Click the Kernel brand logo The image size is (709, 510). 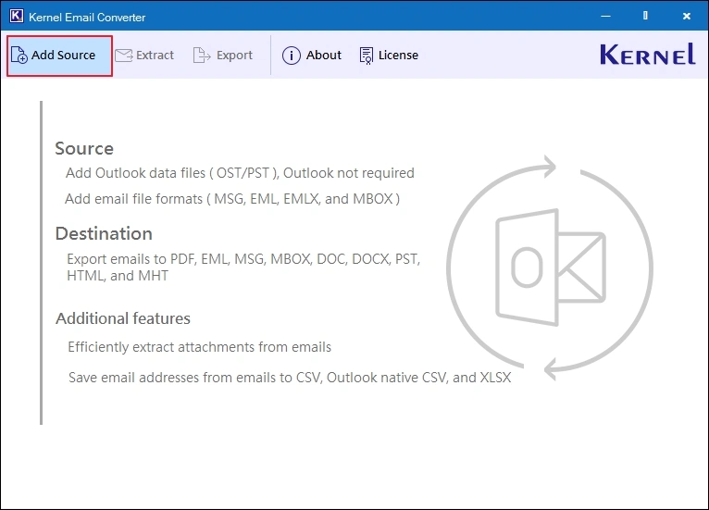click(x=647, y=55)
